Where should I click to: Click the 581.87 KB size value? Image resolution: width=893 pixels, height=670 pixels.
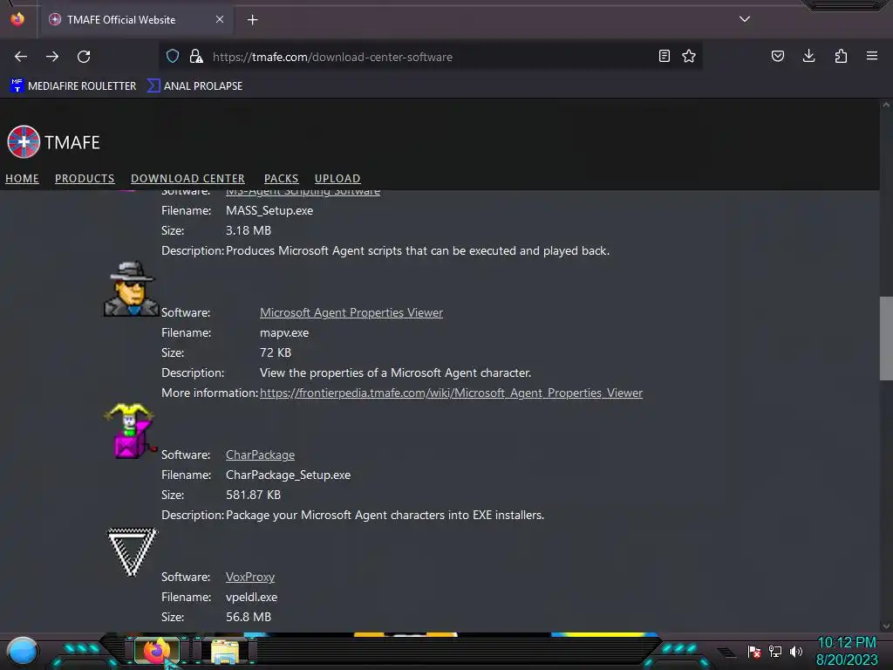click(254, 496)
